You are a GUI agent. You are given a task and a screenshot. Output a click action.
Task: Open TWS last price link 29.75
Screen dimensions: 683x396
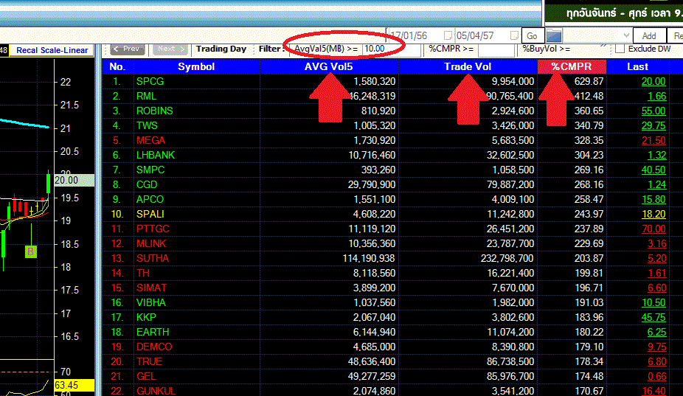coord(653,126)
